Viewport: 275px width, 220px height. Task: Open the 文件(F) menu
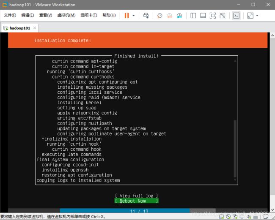click(10, 15)
